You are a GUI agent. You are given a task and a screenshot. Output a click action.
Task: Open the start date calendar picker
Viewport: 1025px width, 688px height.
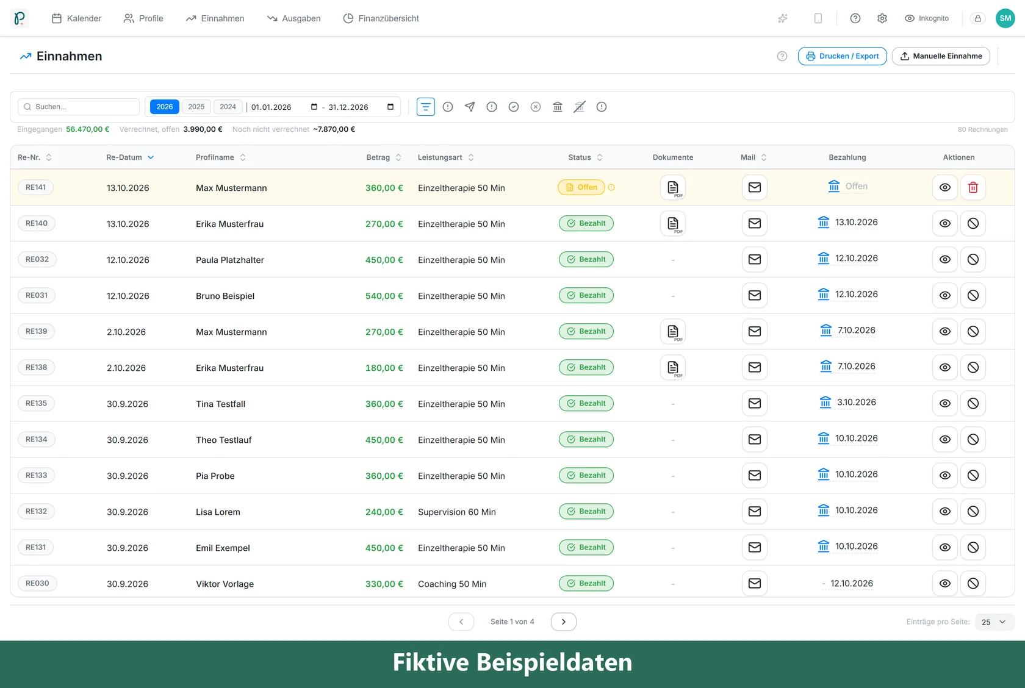click(314, 107)
